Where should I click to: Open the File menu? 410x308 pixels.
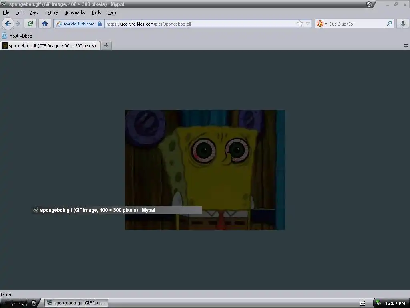(6, 12)
